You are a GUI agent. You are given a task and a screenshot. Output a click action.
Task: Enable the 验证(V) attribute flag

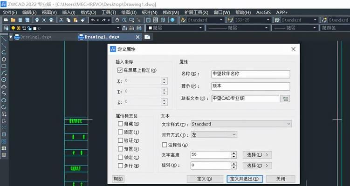pos(120,140)
